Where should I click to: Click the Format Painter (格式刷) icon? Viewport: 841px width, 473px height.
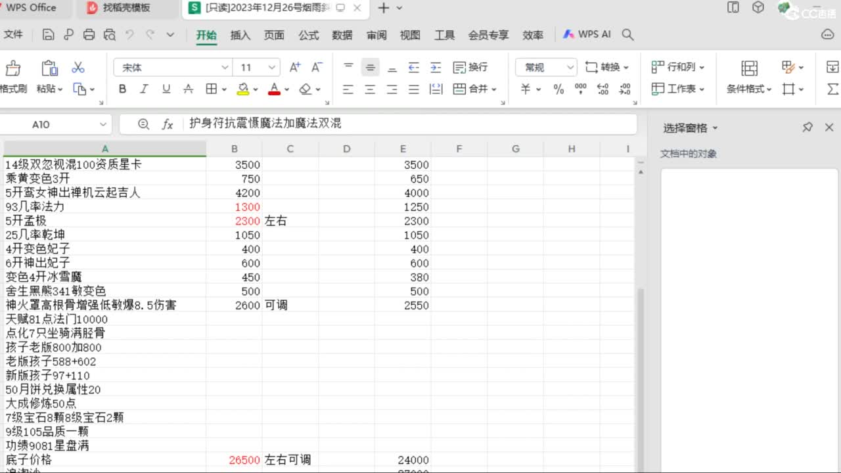(x=12, y=68)
